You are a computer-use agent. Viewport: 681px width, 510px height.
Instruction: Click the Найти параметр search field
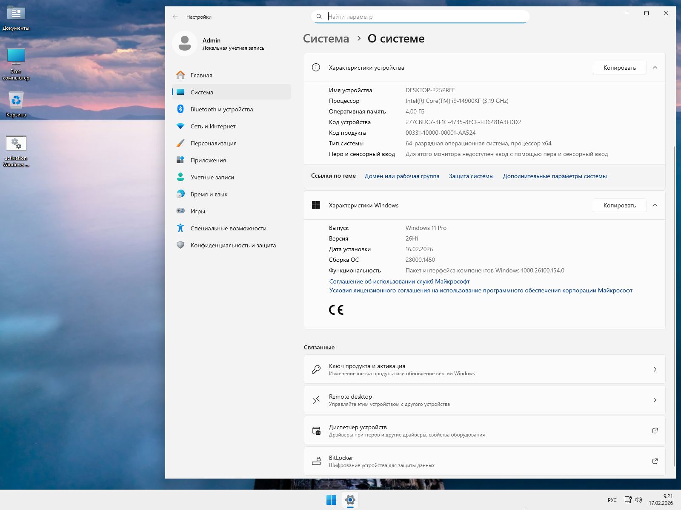[x=421, y=16]
